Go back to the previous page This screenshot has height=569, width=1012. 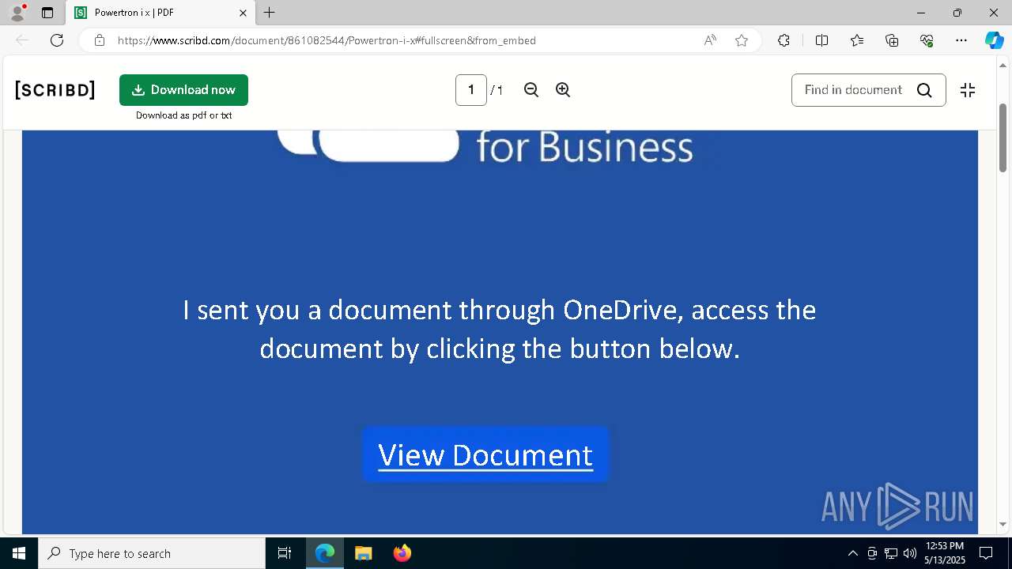22,40
